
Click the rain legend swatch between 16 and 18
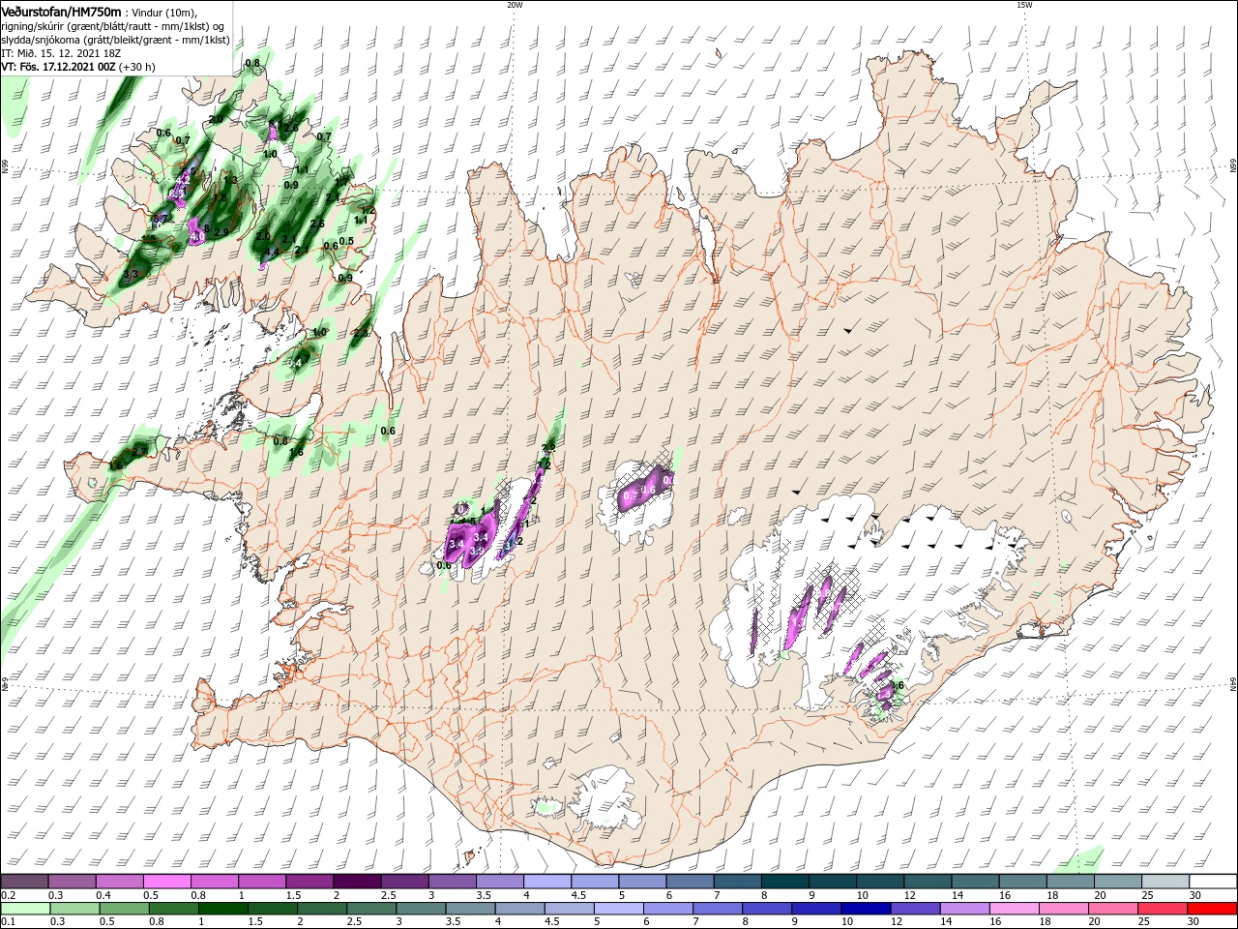[1015, 909]
